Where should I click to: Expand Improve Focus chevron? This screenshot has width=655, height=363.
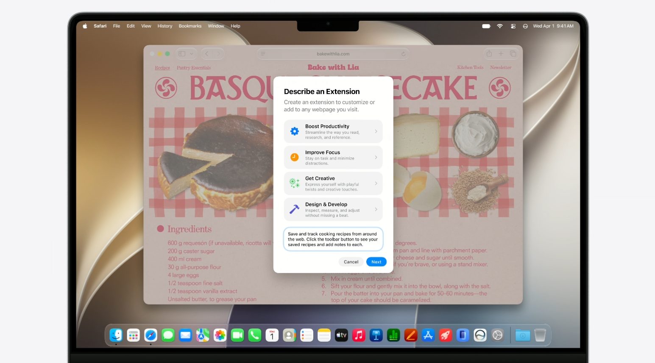(x=376, y=157)
